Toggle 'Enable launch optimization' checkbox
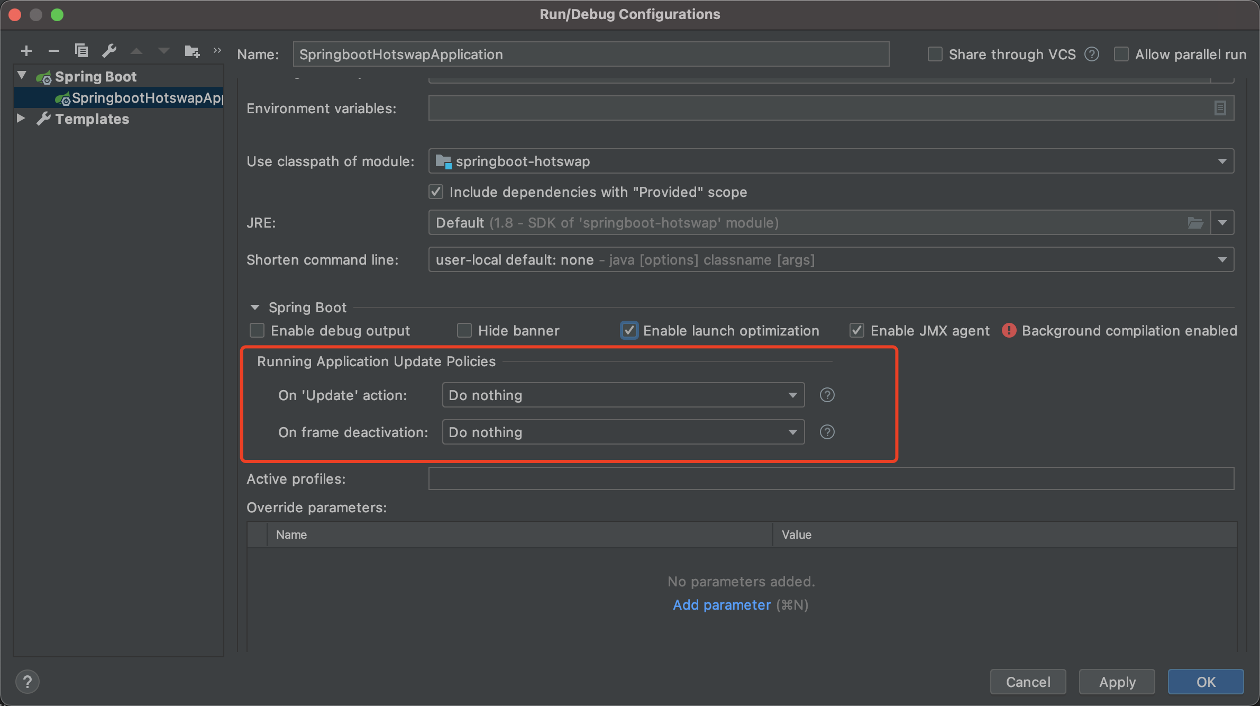Image resolution: width=1260 pixels, height=706 pixels. tap(629, 331)
